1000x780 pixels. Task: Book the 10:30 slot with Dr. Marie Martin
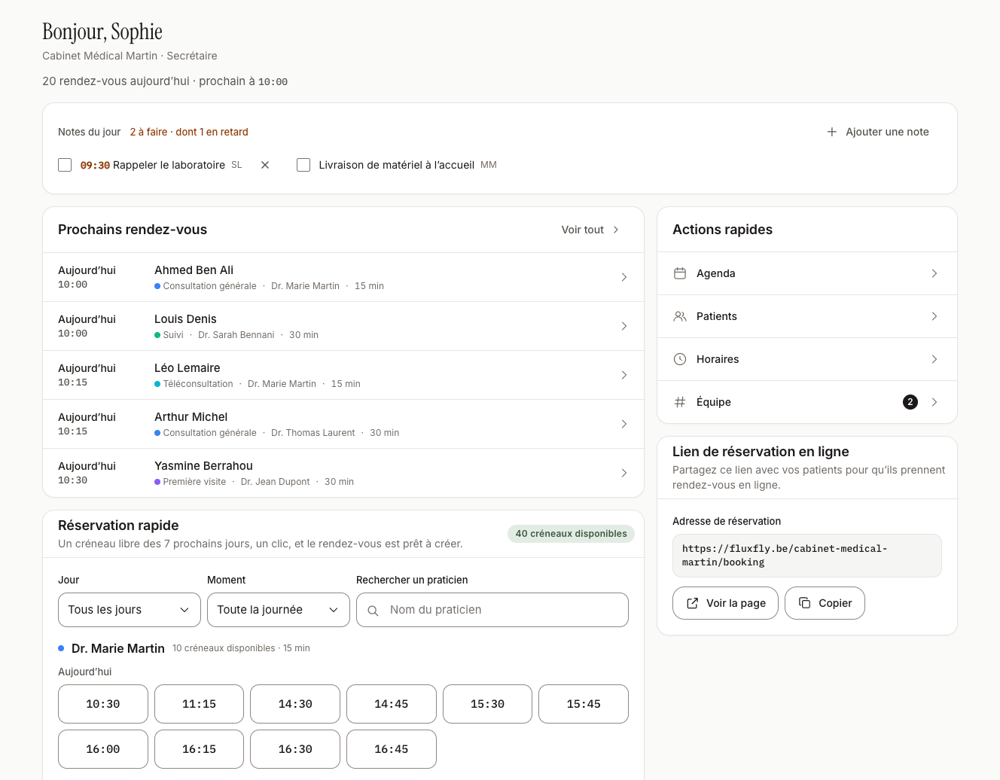pos(103,704)
